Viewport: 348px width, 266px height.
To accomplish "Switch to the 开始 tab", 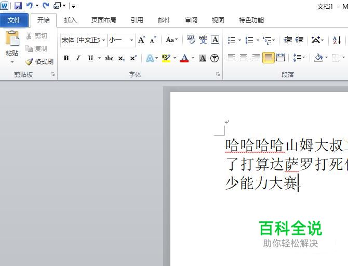I will tap(44, 20).
